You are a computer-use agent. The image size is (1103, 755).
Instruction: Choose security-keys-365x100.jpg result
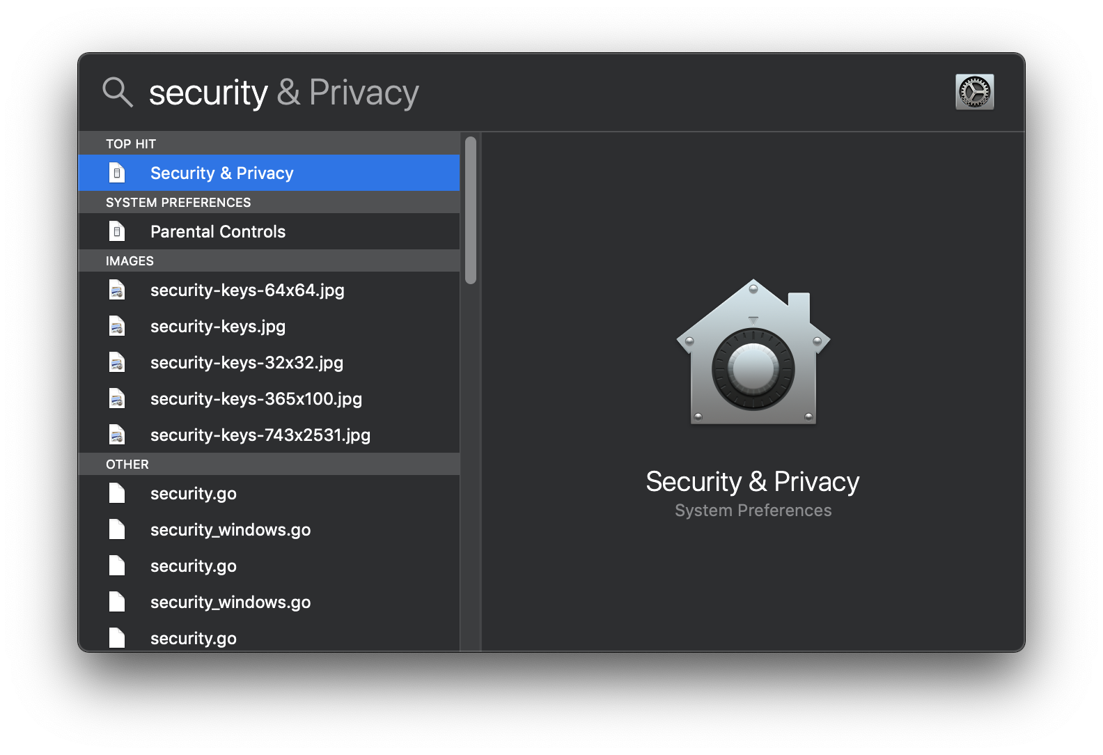[x=269, y=398]
